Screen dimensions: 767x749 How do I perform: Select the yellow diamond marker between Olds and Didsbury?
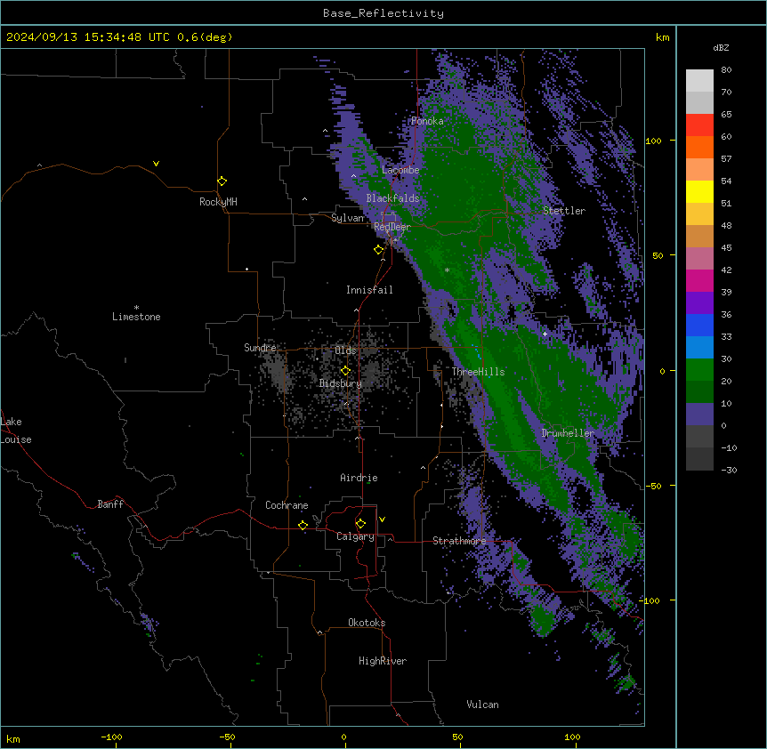click(x=346, y=371)
